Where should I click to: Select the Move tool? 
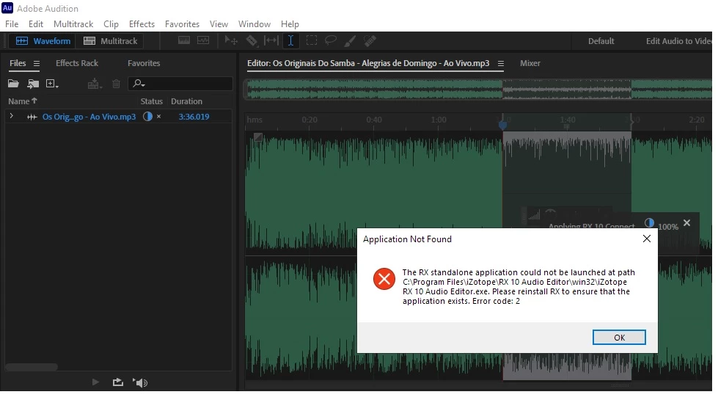231,41
